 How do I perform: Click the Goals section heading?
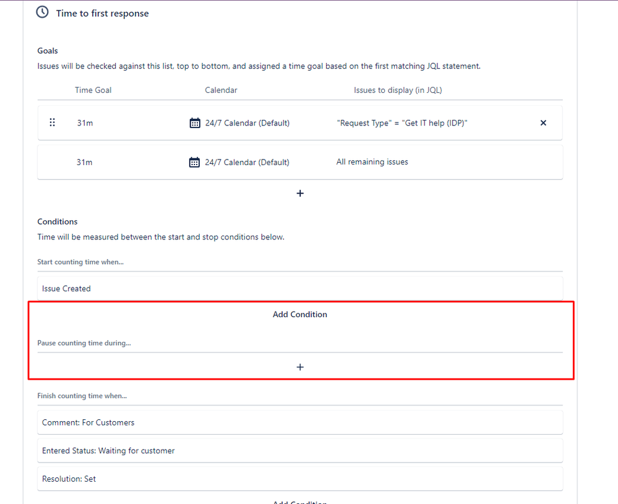(x=48, y=51)
